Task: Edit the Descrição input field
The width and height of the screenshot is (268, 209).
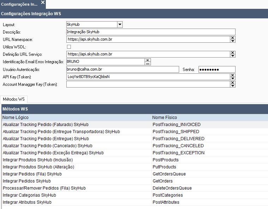Action: 151,32
